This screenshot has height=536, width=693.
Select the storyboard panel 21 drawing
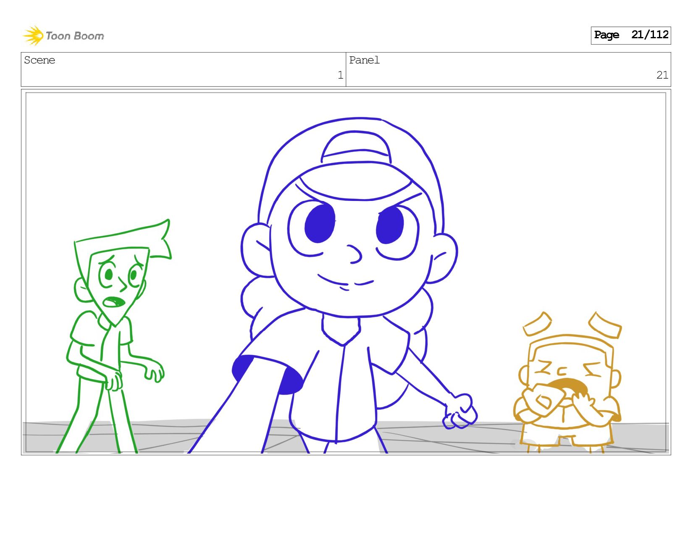346,272
